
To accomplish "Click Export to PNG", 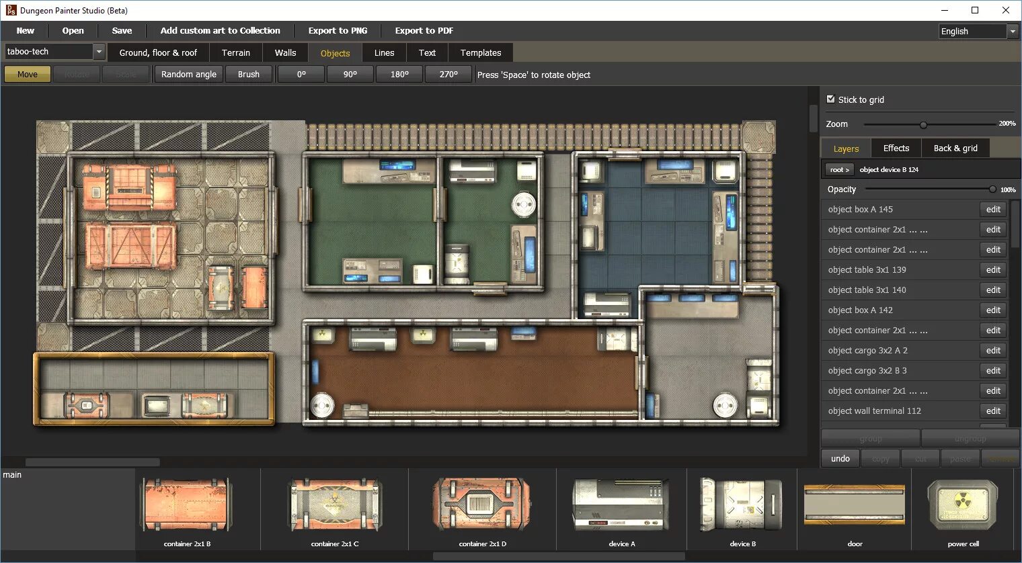I will (338, 30).
